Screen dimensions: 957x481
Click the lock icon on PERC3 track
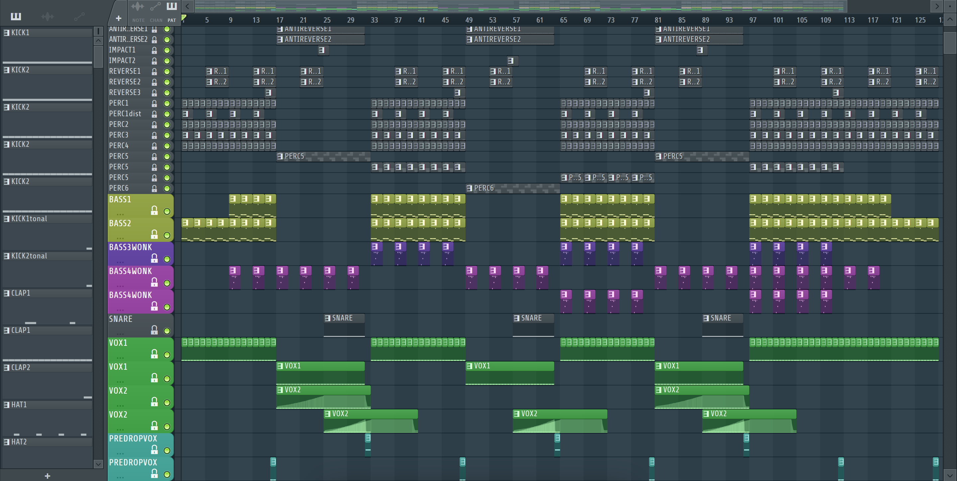[x=154, y=135]
